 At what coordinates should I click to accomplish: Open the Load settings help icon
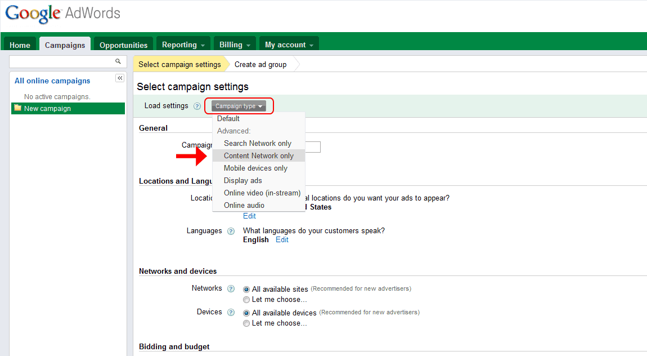click(x=197, y=106)
